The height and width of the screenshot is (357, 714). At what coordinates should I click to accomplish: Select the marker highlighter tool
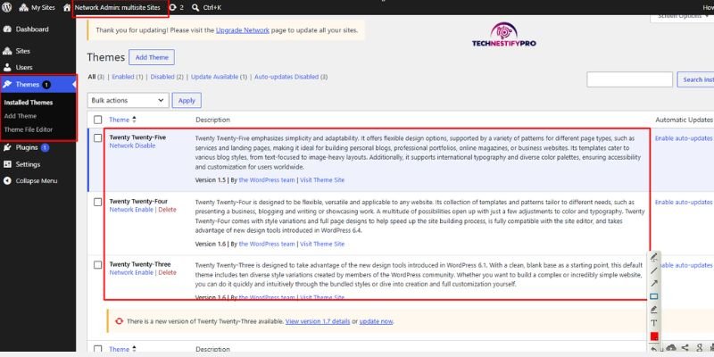pos(654,310)
